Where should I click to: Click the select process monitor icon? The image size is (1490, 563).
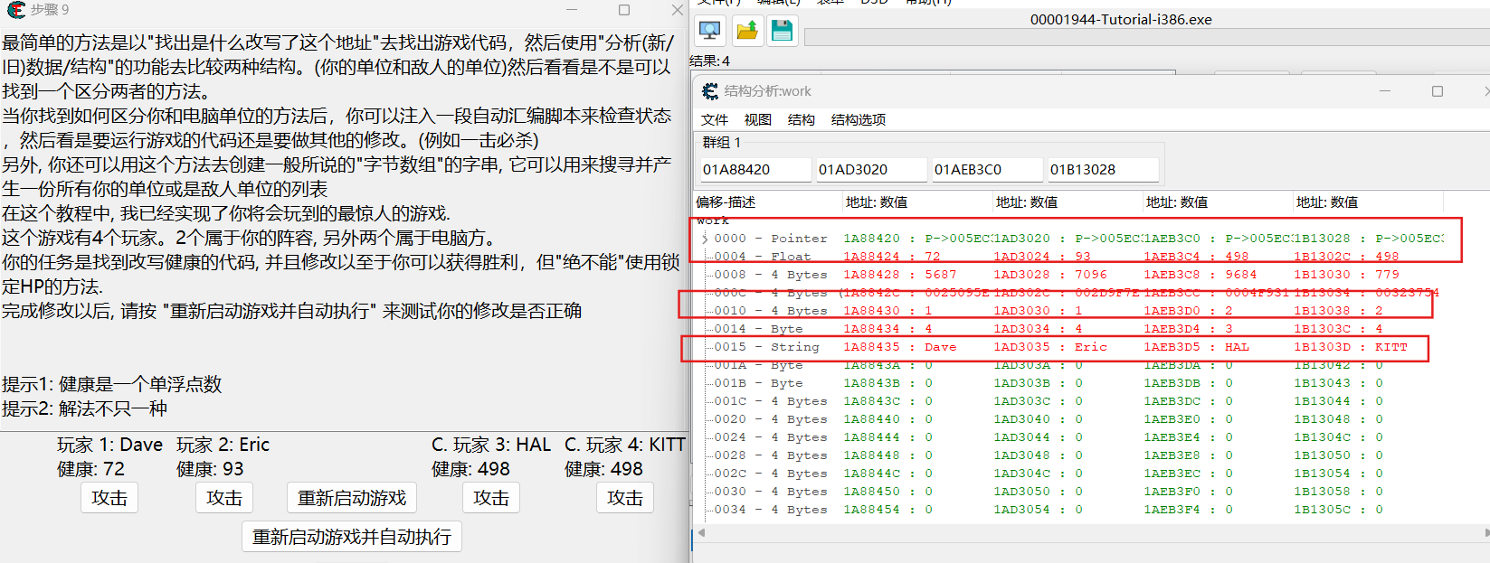click(710, 32)
